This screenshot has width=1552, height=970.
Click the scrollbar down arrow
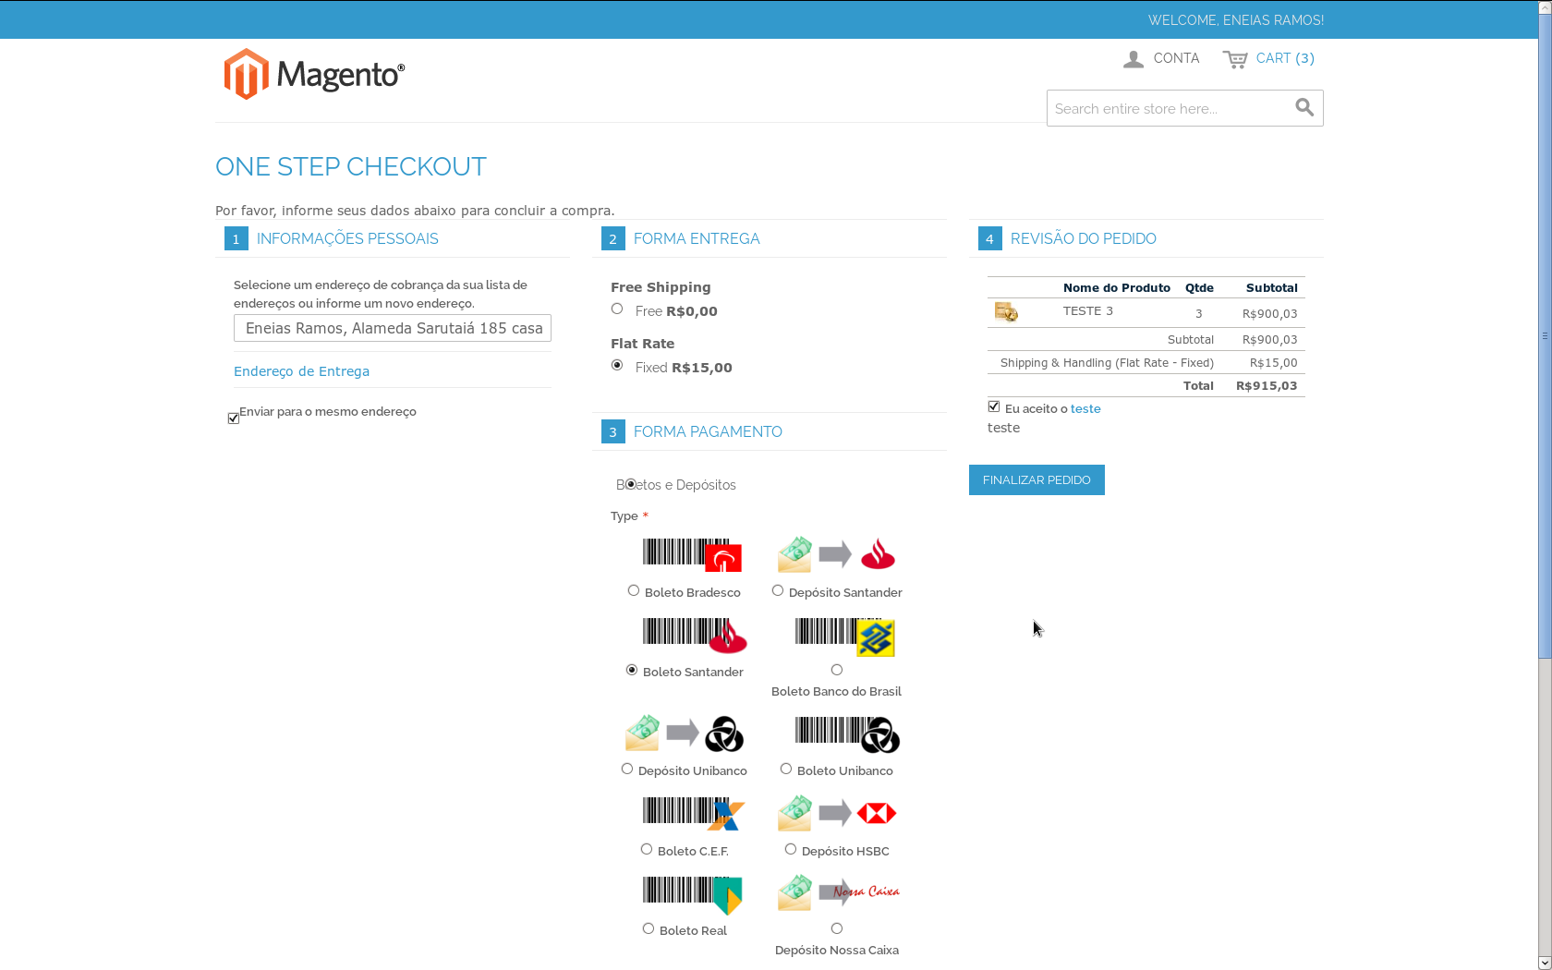coord(1545,963)
